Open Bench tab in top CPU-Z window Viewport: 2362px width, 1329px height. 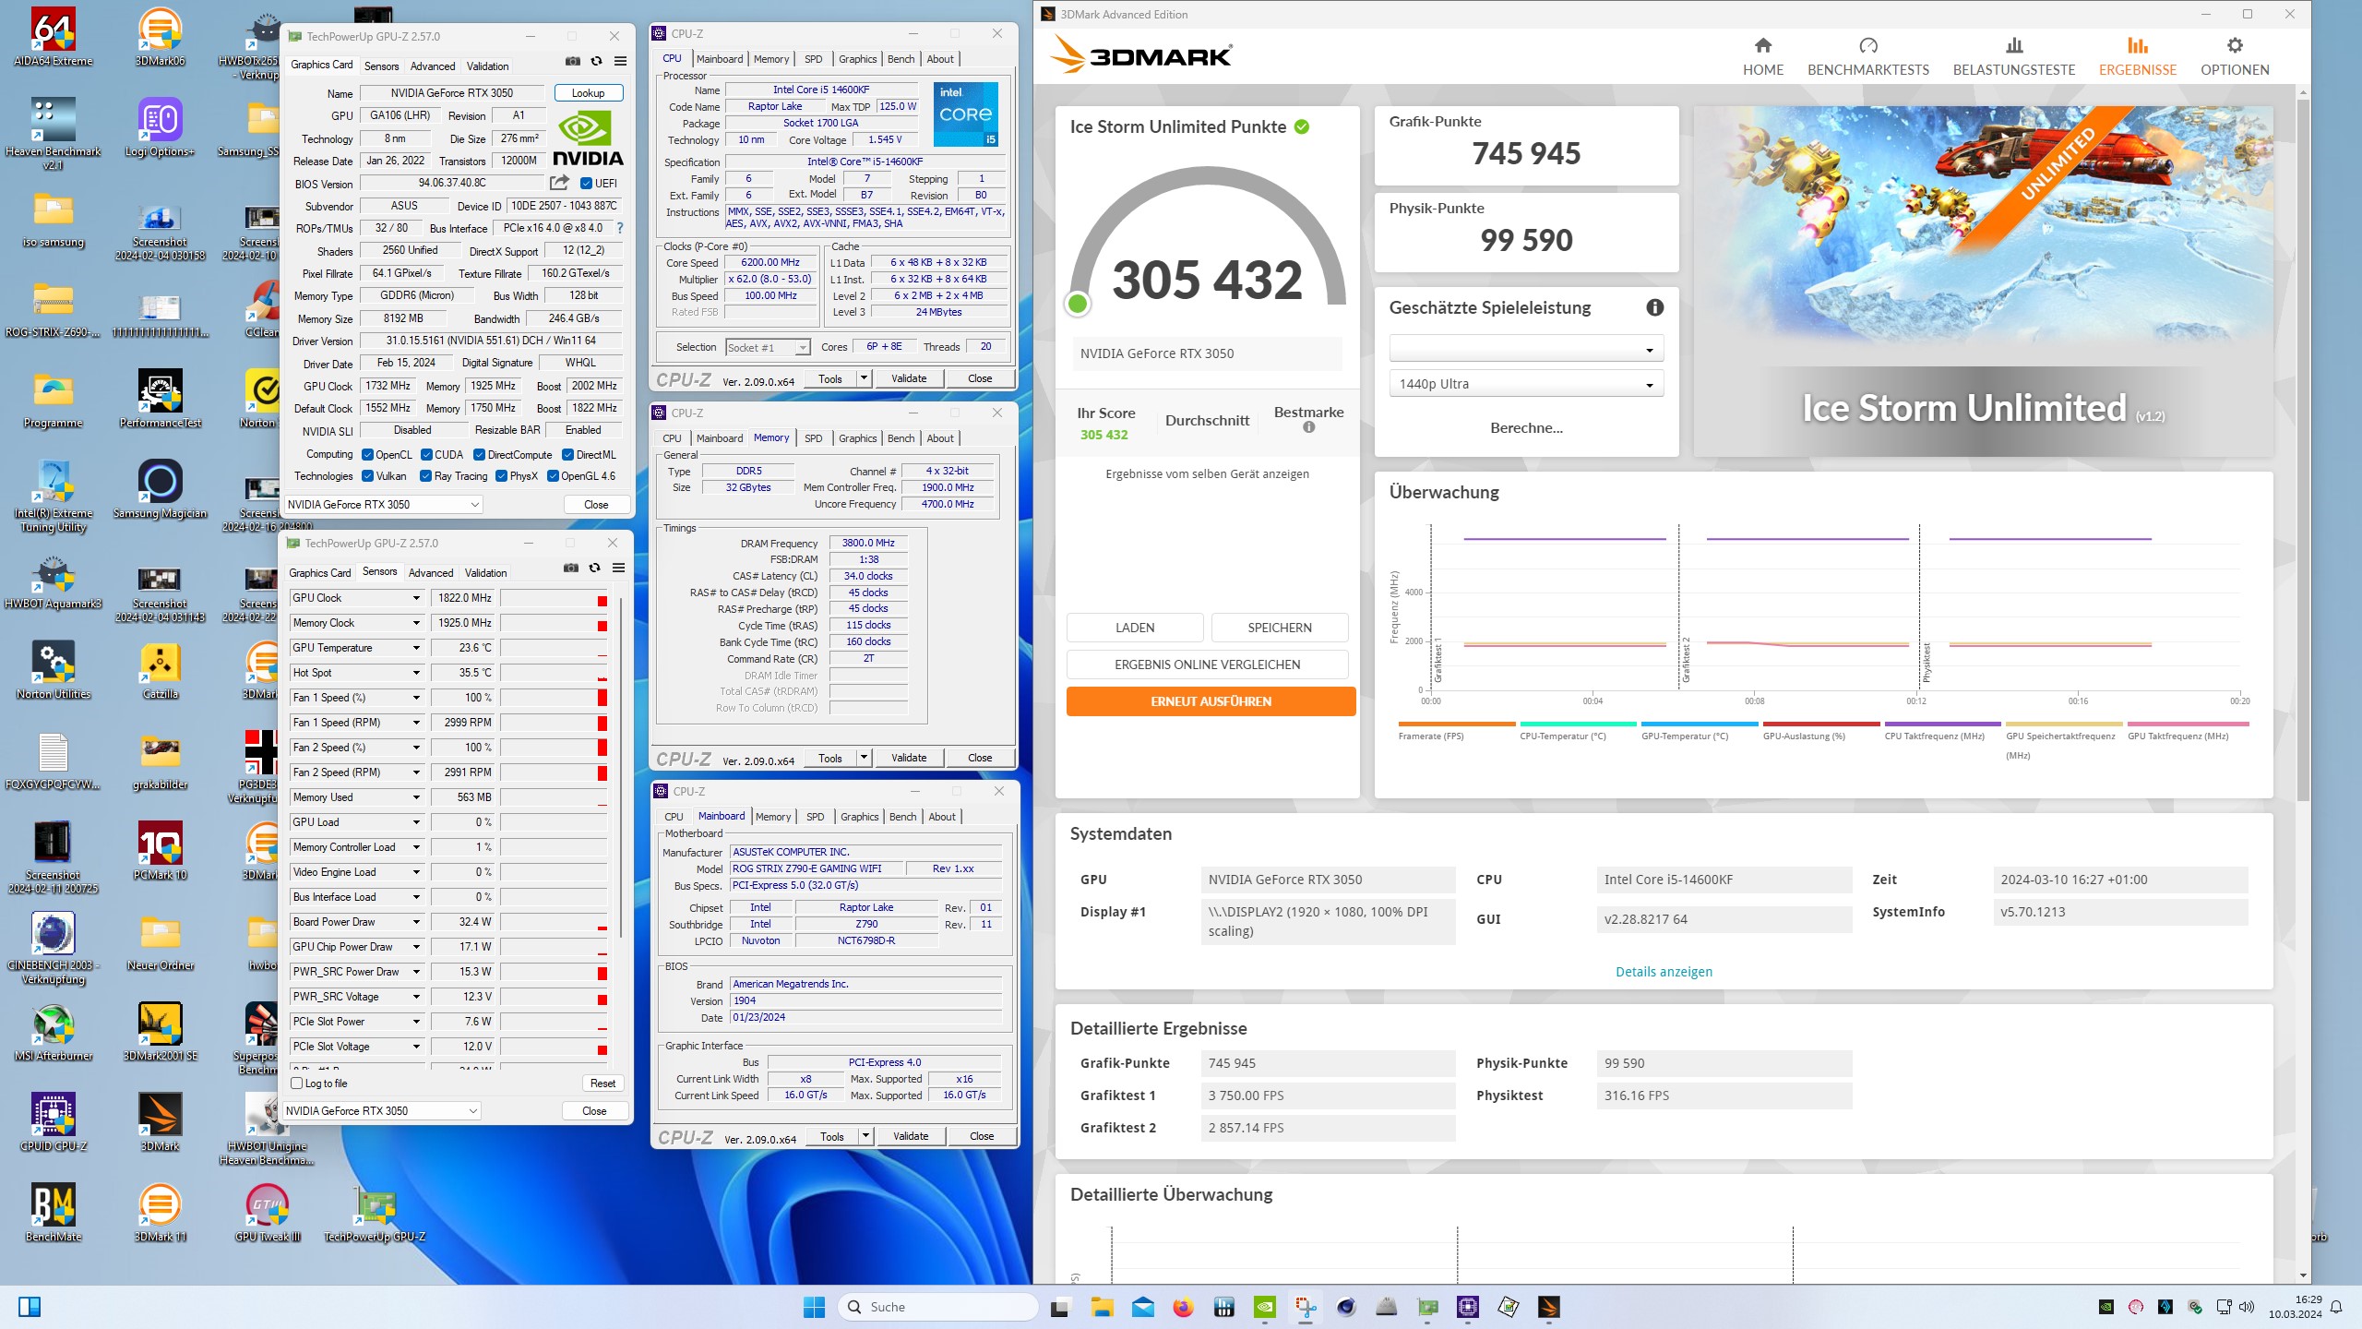901,59
